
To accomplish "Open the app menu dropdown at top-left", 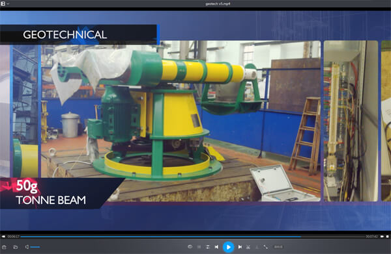I will 5,4.
